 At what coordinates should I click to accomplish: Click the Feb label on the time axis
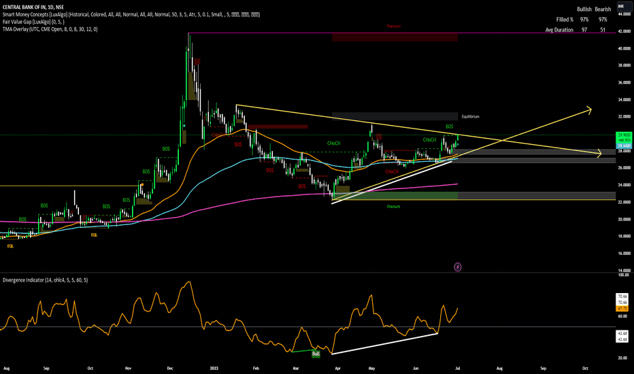click(x=256, y=369)
